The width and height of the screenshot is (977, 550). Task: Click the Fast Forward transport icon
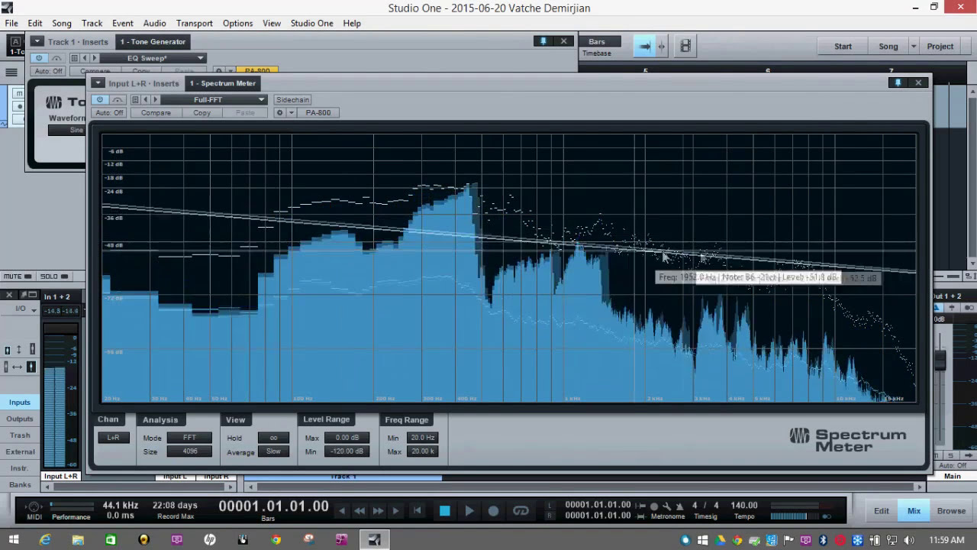pos(378,511)
